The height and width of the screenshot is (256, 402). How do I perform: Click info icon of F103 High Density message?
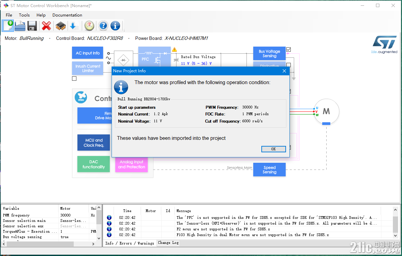(109, 235)
